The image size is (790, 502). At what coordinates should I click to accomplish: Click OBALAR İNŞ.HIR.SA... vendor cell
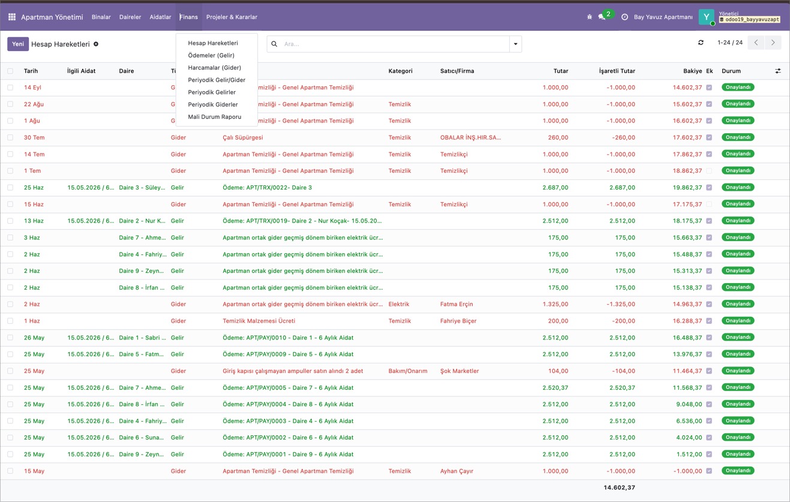[x=471, y=137]
